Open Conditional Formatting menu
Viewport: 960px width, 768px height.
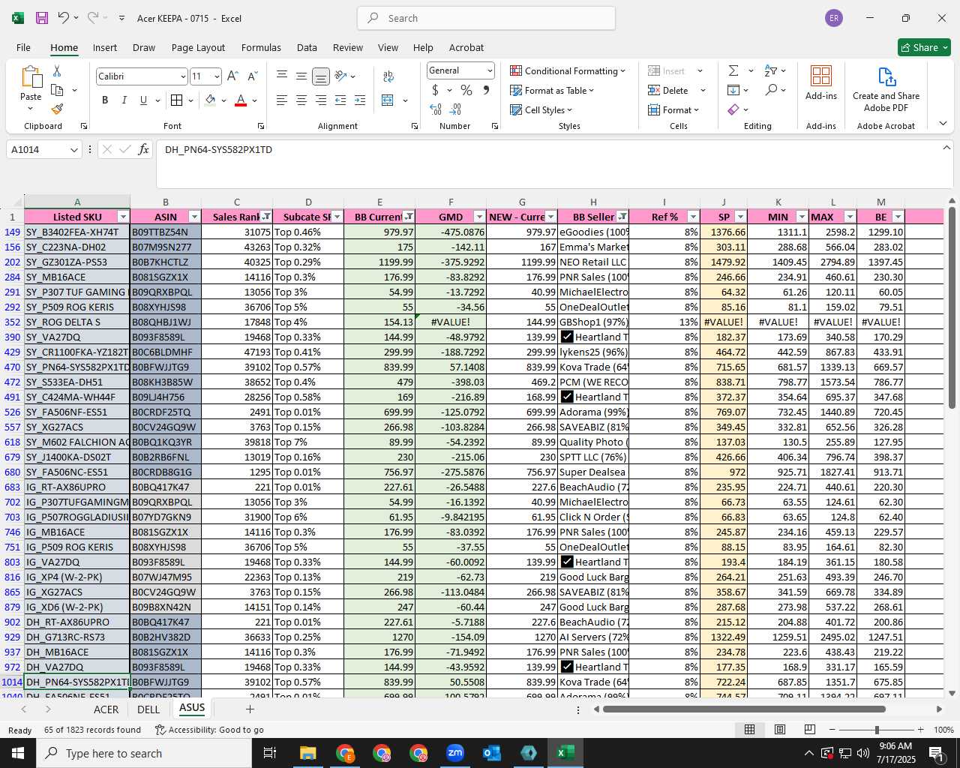click(568, 70)
